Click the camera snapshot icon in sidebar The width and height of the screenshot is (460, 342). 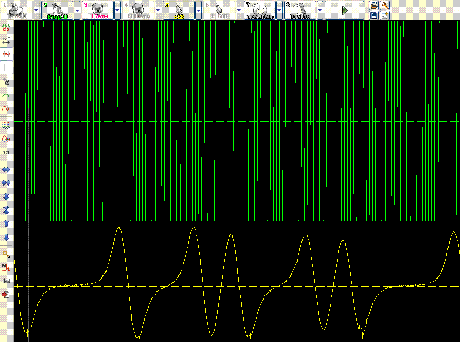point(6,281)
